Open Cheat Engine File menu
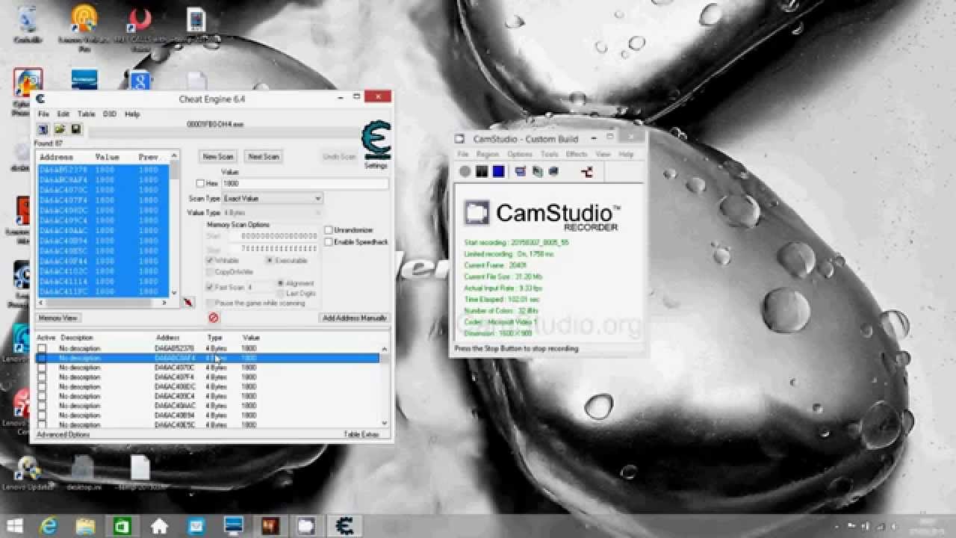Viewport: 956px width, 538px height. 43,114
